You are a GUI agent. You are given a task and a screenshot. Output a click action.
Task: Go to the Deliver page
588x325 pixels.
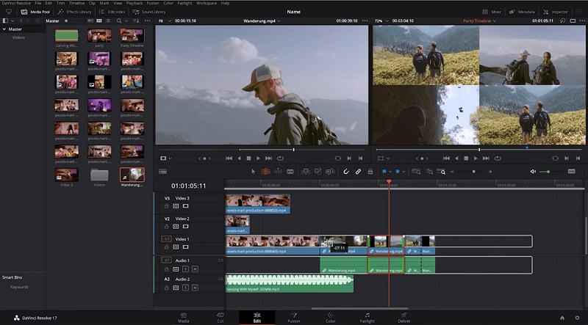tap(404, 318)
